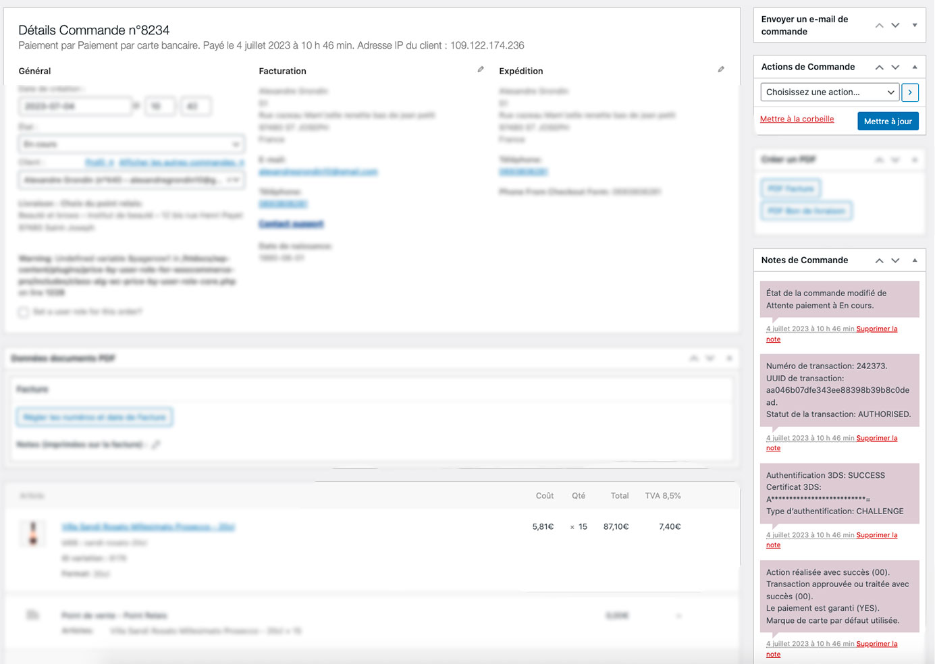
Task: Select the 'Détails Commande n°8234' title
Action: tap(94, 30)
